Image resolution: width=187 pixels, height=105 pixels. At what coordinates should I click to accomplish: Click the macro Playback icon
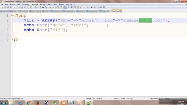point(98,7)
